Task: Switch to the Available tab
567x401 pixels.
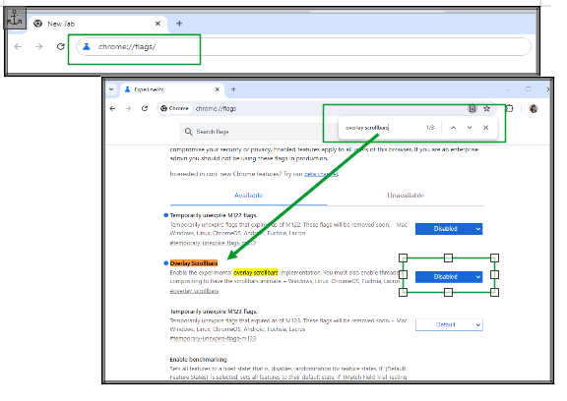Action: pyautogui.click(x=248, y=196)
